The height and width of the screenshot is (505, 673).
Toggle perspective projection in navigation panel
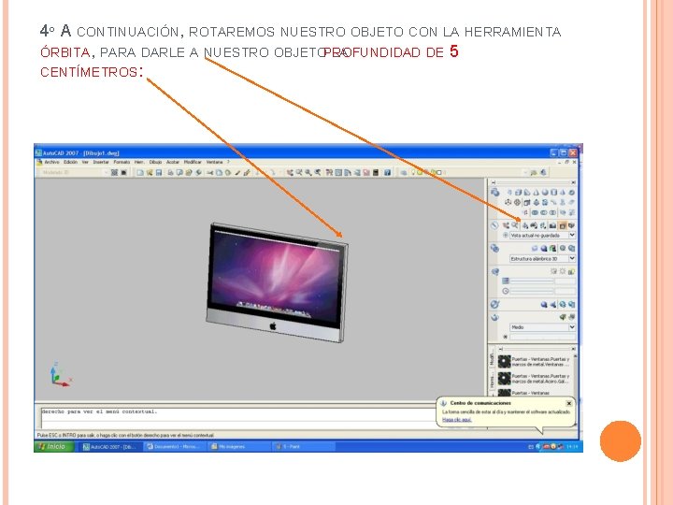pos(571,225)
